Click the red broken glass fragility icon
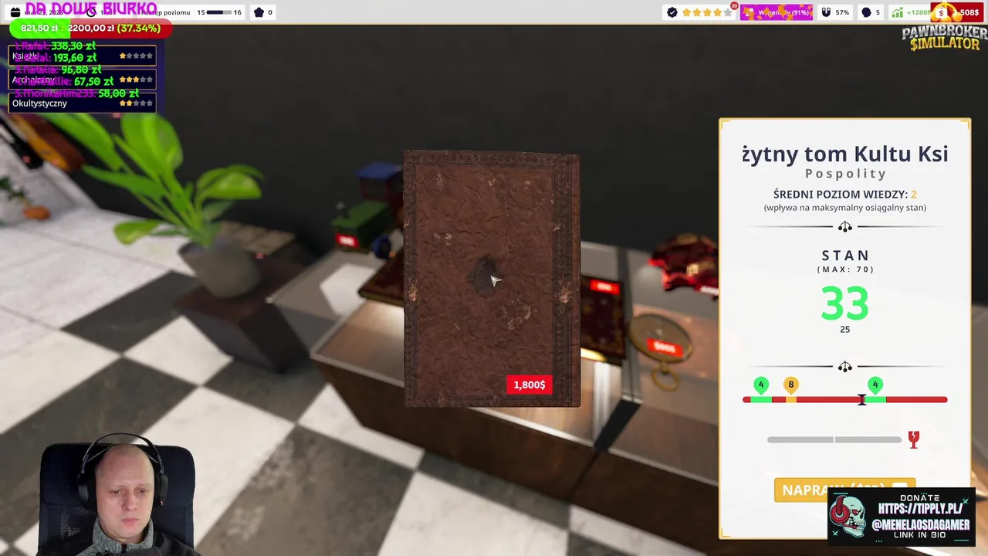The width and height of the screenshot is (988, 556). 914,439
